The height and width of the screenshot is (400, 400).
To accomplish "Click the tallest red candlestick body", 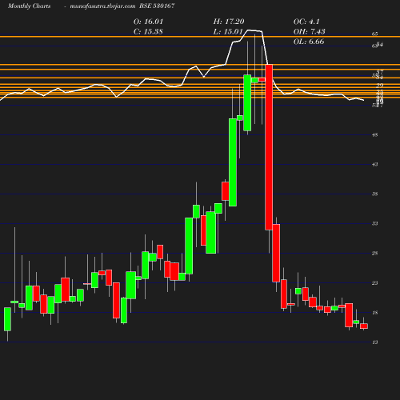I will coord(269,147).
